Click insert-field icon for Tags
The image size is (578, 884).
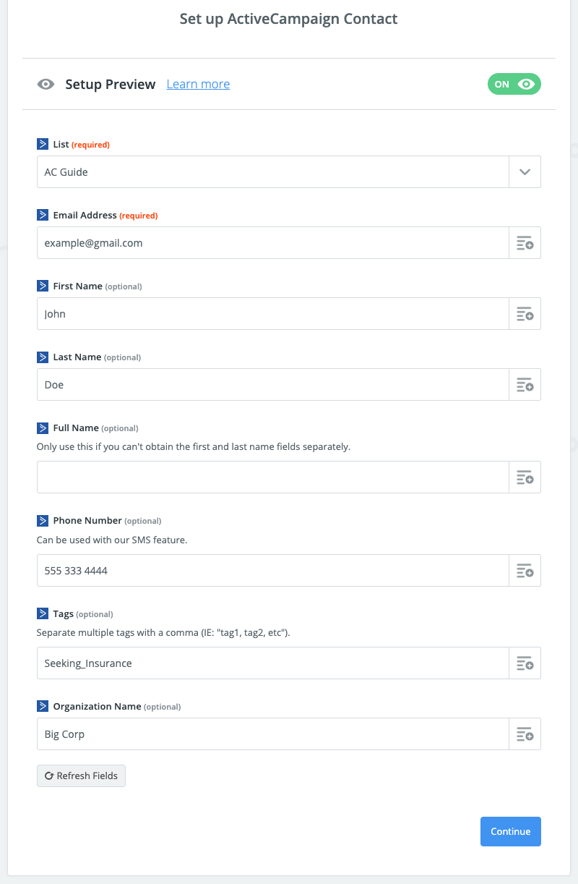[x=525, y=663]
